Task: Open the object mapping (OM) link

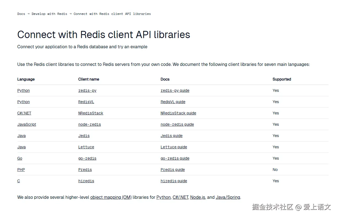Action: tap(111, 197)
